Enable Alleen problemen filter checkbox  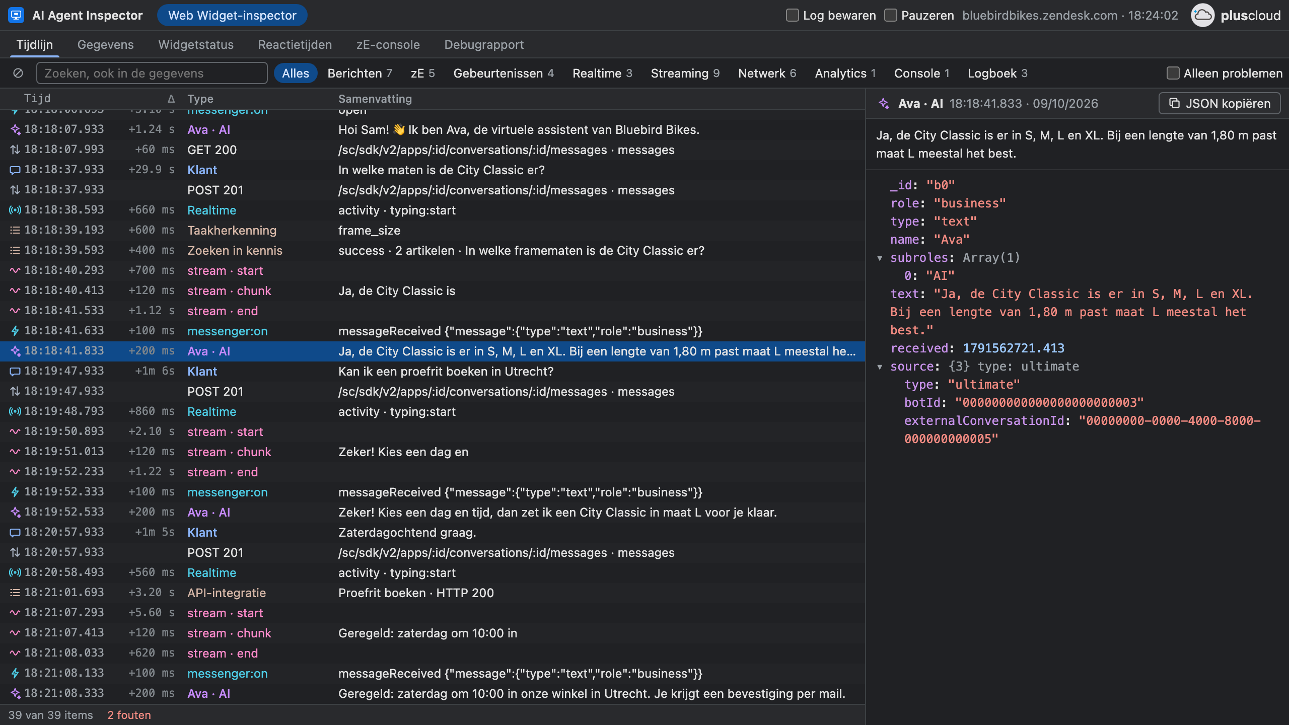coord(1173,73)
